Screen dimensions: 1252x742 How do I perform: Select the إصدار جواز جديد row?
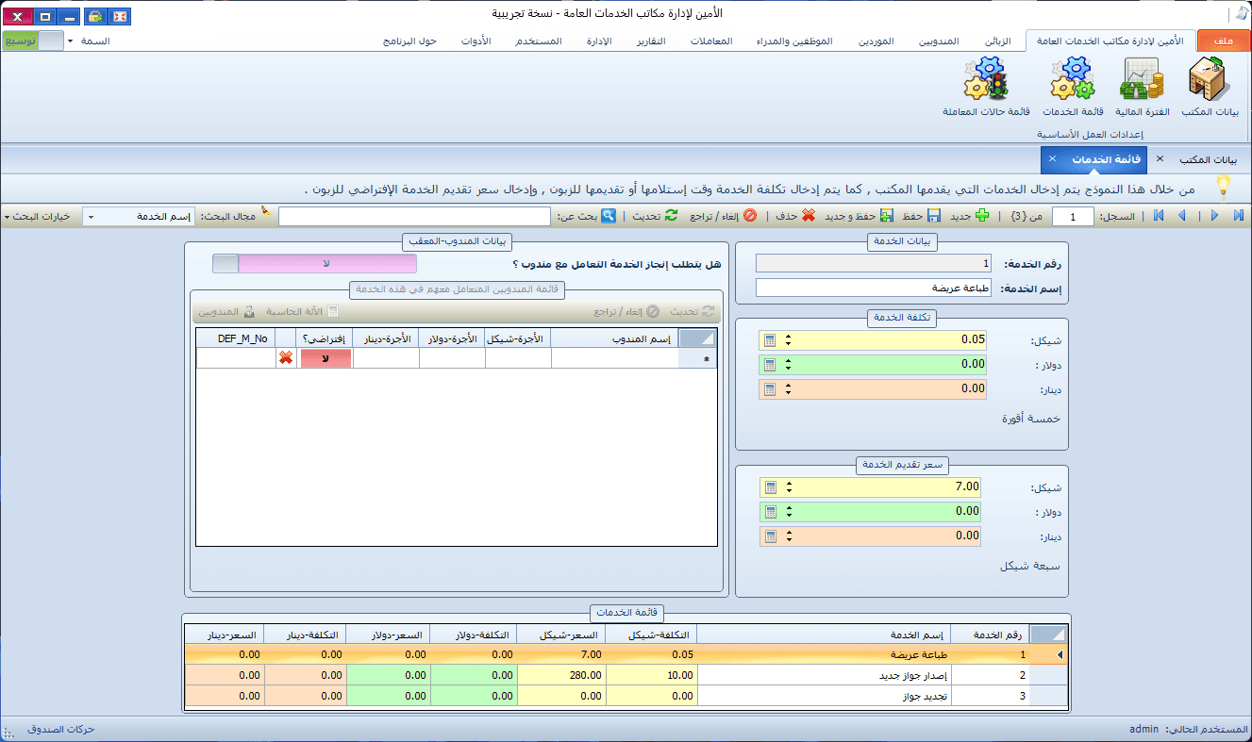(626, 675)
